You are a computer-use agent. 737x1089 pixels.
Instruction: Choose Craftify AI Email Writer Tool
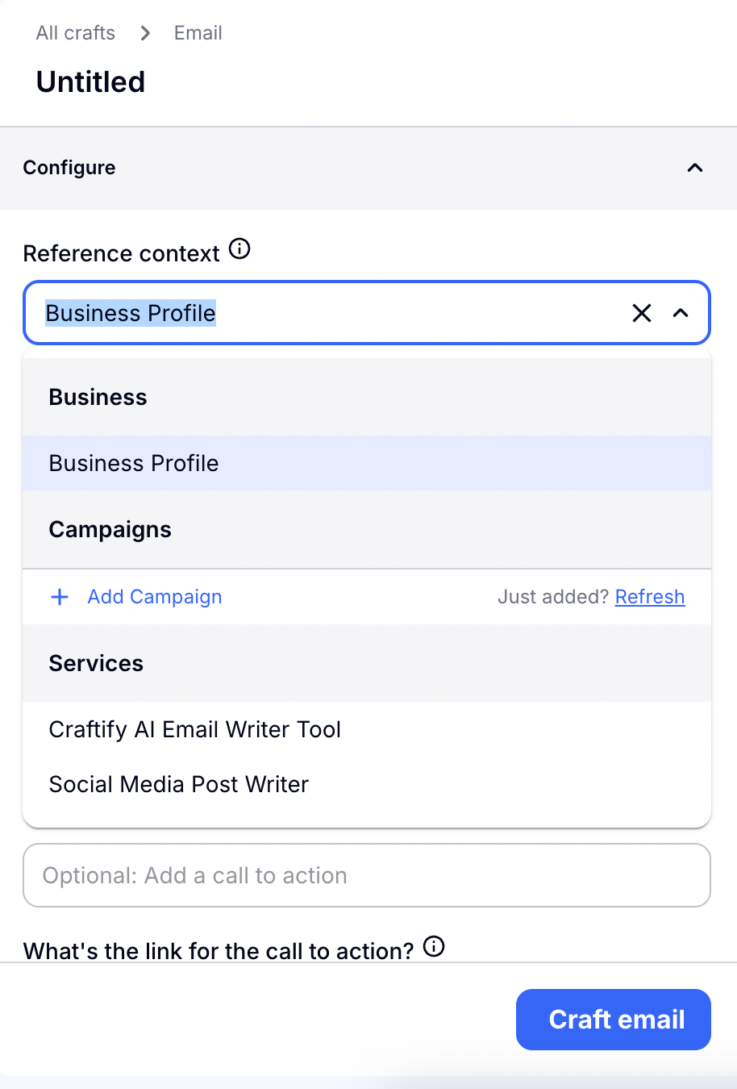pos(195,729)
